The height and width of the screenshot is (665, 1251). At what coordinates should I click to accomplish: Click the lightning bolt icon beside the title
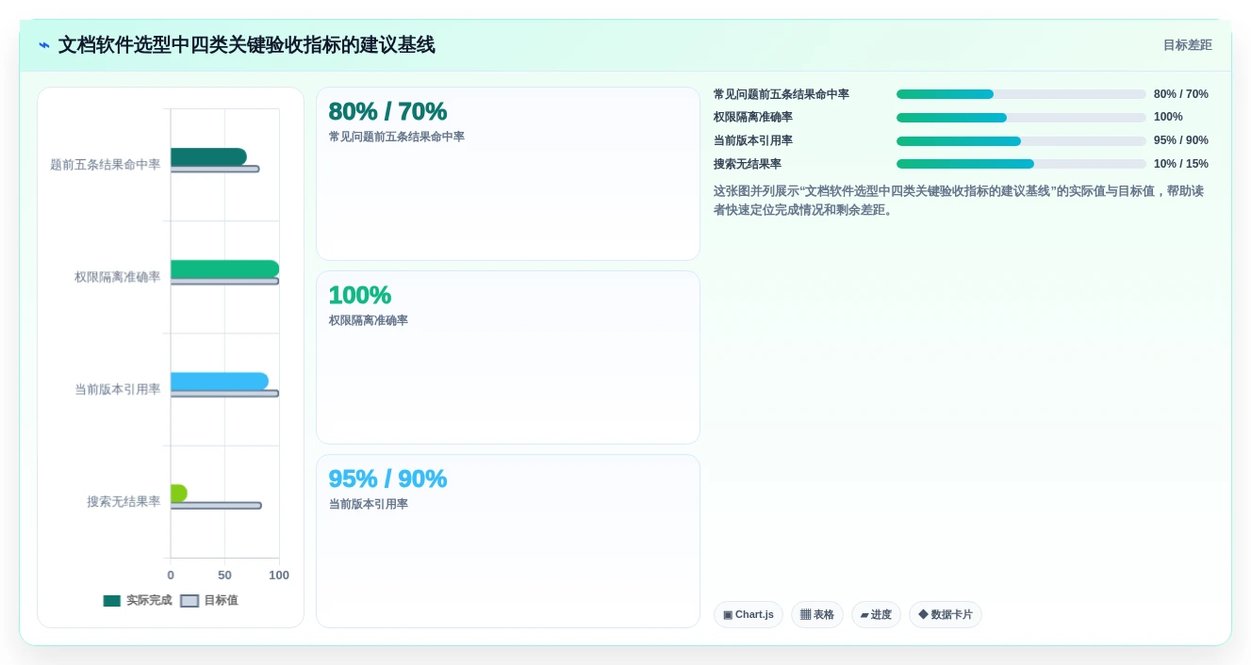[44, 45]
